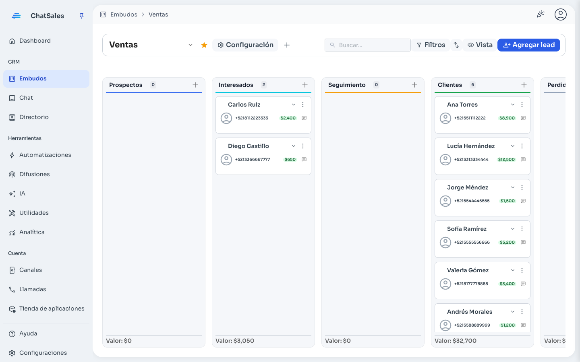Click the celebration party icon in header
580x362 pixels.
click(x=541, y=14)
